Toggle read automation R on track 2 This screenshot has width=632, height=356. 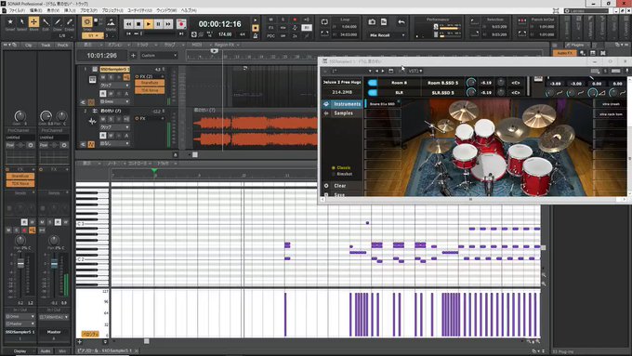(x=103, y=136)
